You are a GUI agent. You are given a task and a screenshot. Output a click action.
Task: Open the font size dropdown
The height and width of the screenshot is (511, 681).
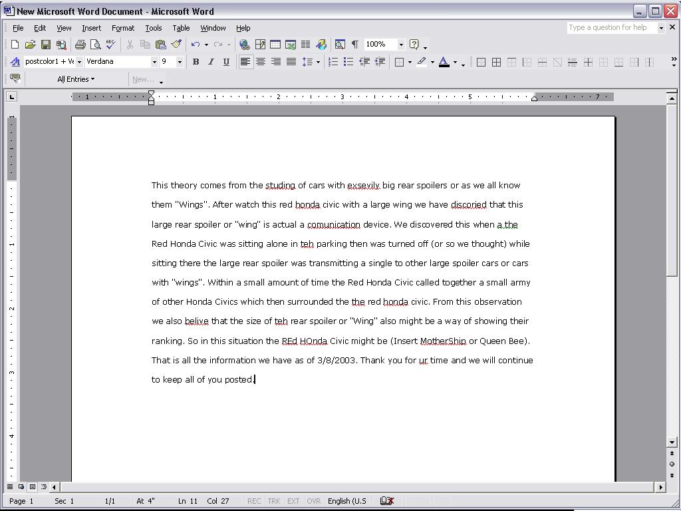coord(180,62)
